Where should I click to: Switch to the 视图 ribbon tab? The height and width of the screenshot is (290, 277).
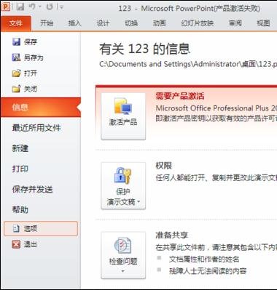click(263, 23)
